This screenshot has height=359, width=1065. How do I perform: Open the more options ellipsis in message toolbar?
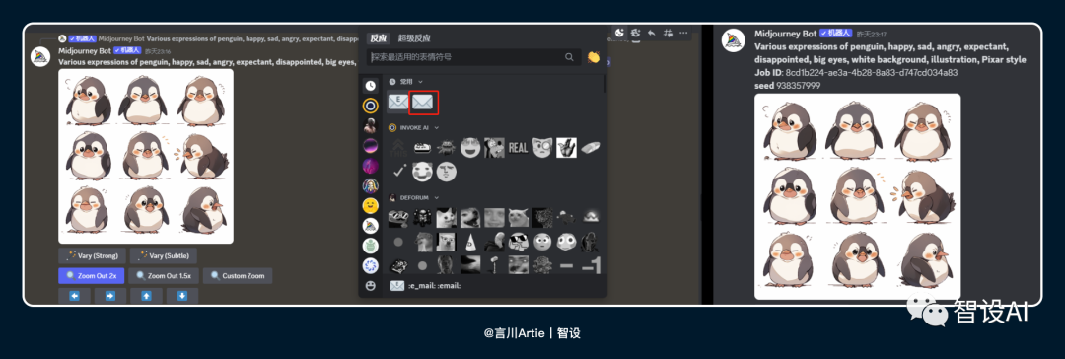tap(683, 32)
